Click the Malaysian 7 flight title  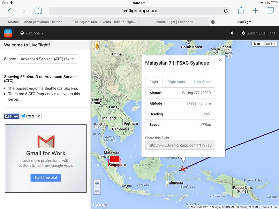(x=177, y=63)
